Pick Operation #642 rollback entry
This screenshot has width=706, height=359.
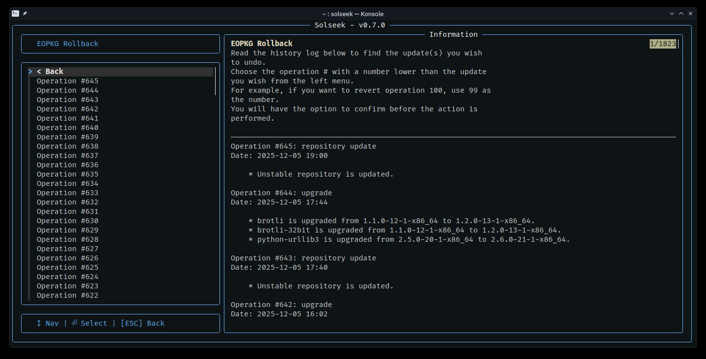67,109
